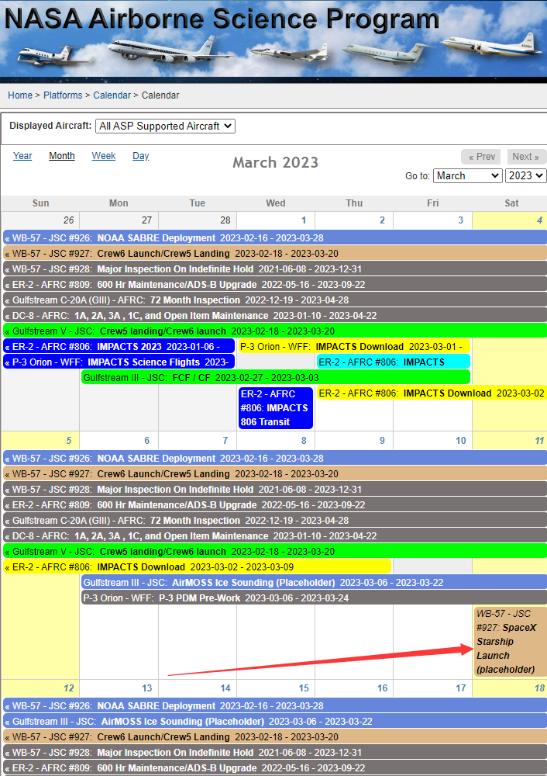Image resolution: width=547 pixels, height=776 pixels.
Task: Open March 18 day link
Action: coord(539,688)
